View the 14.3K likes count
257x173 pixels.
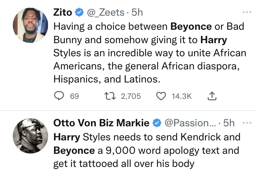(182, 96)
